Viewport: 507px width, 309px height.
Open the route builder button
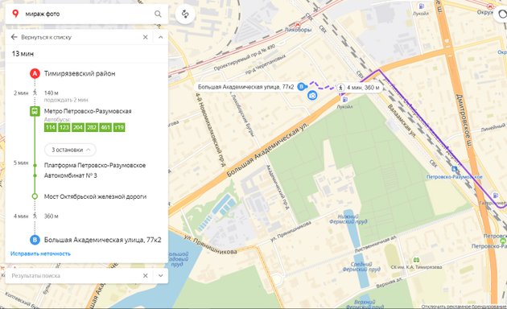pyautogui.click(x=185, y=14)
